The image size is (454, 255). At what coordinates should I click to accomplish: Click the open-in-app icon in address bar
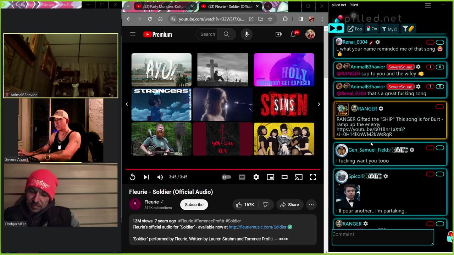[251, 19]
